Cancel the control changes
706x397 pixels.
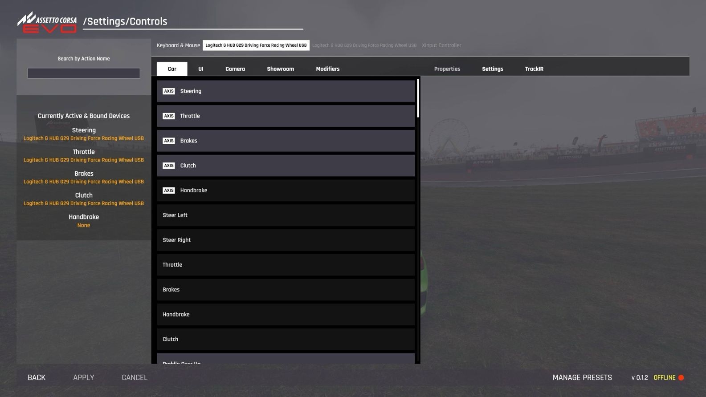coord(134,377)
